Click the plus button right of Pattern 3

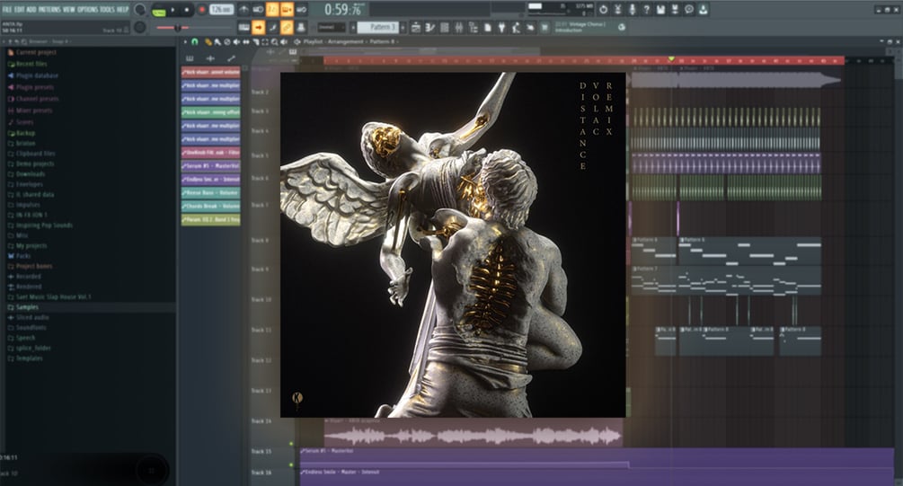pos(403,27)
